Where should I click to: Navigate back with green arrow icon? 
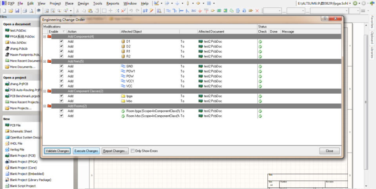(355, 4)
